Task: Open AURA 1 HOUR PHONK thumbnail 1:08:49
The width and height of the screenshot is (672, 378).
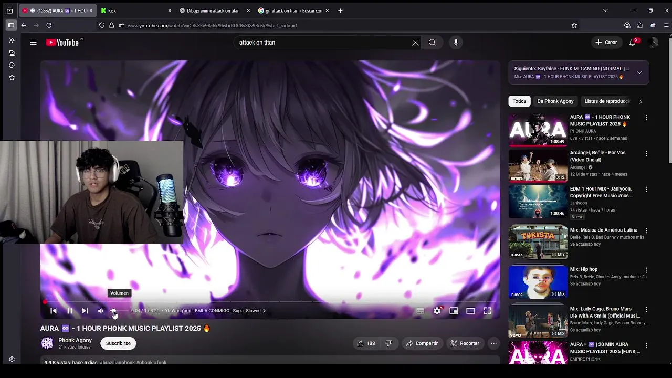Action: [x=538, y=130]
